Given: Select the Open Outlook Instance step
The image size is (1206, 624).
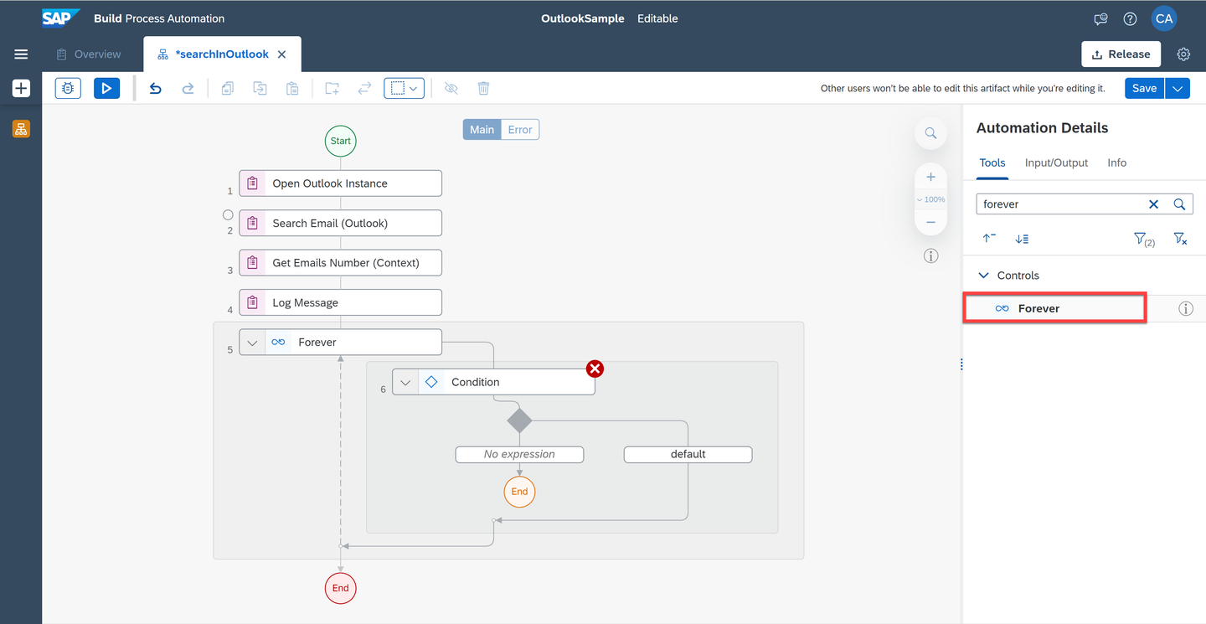Looking at the screenshot, I should click(x=340, y=183).
